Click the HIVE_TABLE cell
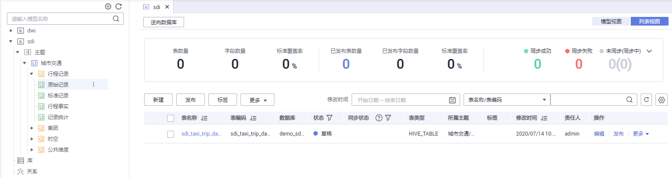Image resolution: width=672 pixels, height=178 pixels. 424,134
